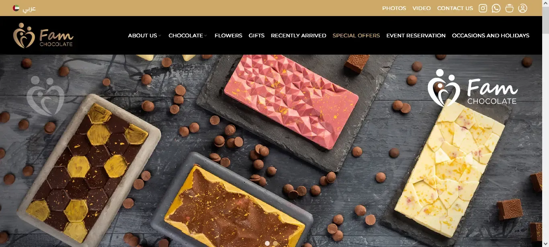Switch language to Arabic
The height and width of the screenshot is (247, 549).
coord(29,8)
